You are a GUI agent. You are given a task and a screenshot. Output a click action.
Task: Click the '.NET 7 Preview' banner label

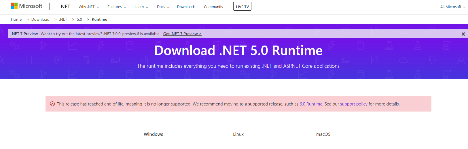(24, 34)
